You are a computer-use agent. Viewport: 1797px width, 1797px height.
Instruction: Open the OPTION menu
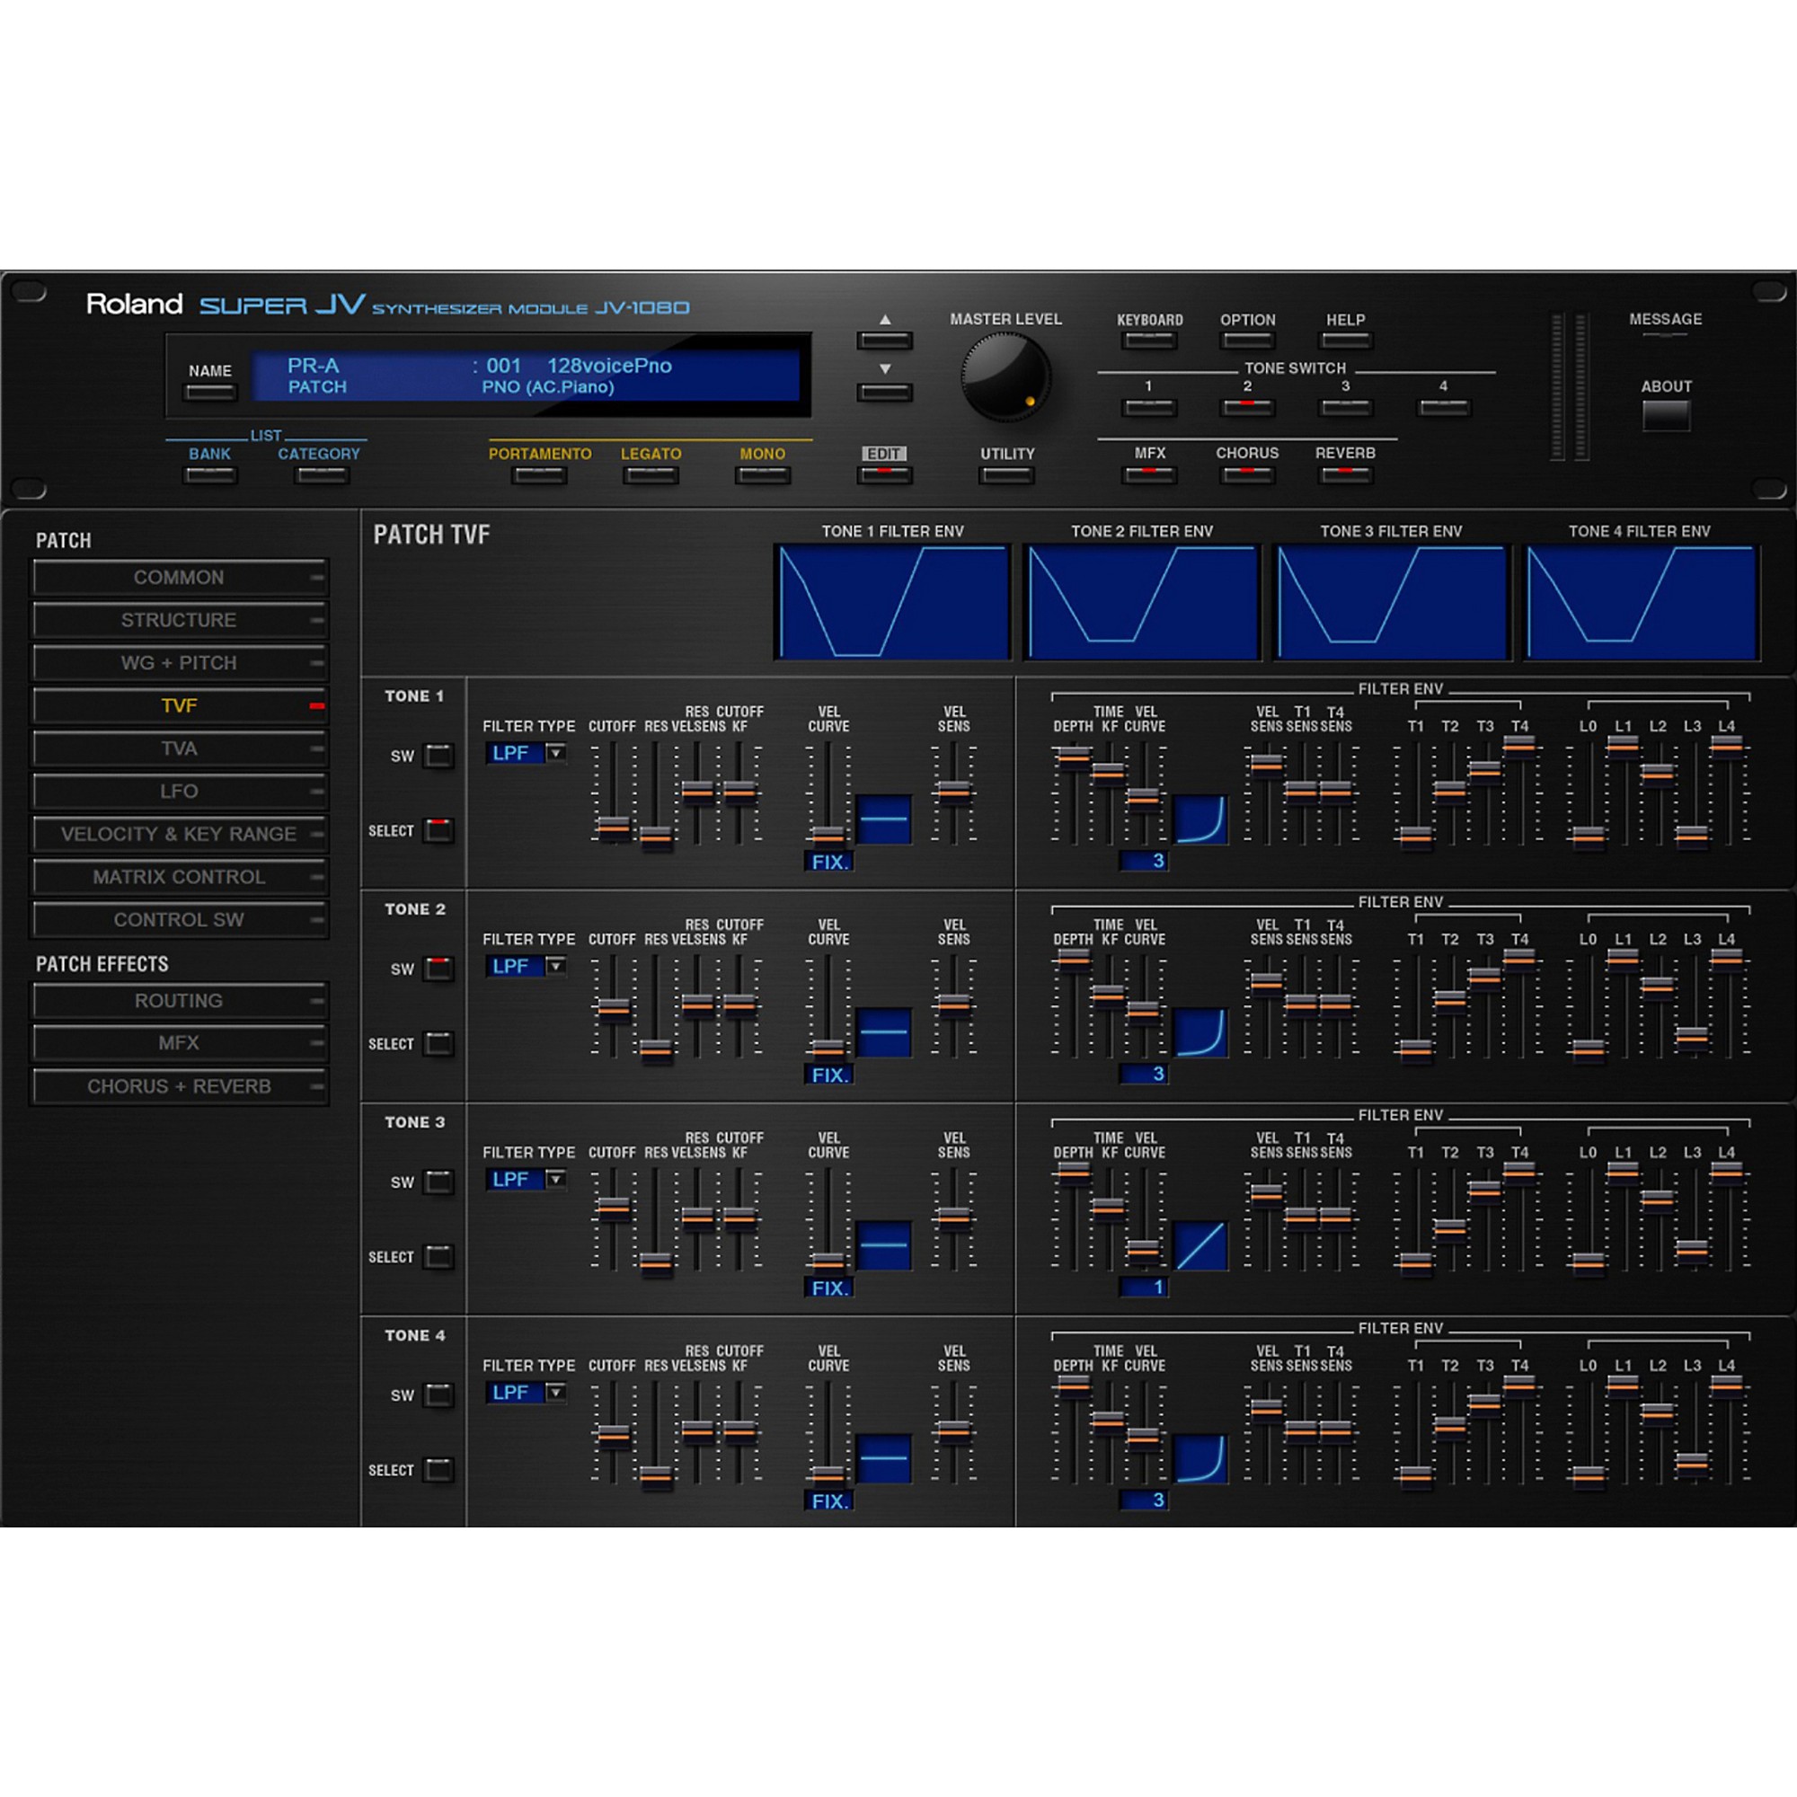(1247, 341)
